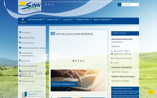
Task: Click the search magnifier button
Action: click(120, 4)
